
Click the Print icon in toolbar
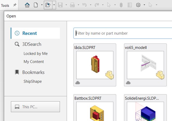tap(73, 5)
